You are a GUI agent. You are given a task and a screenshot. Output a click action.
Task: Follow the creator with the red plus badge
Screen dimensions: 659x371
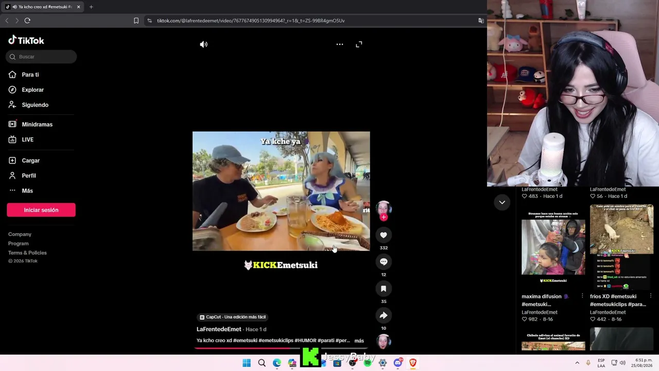point(384,217)
